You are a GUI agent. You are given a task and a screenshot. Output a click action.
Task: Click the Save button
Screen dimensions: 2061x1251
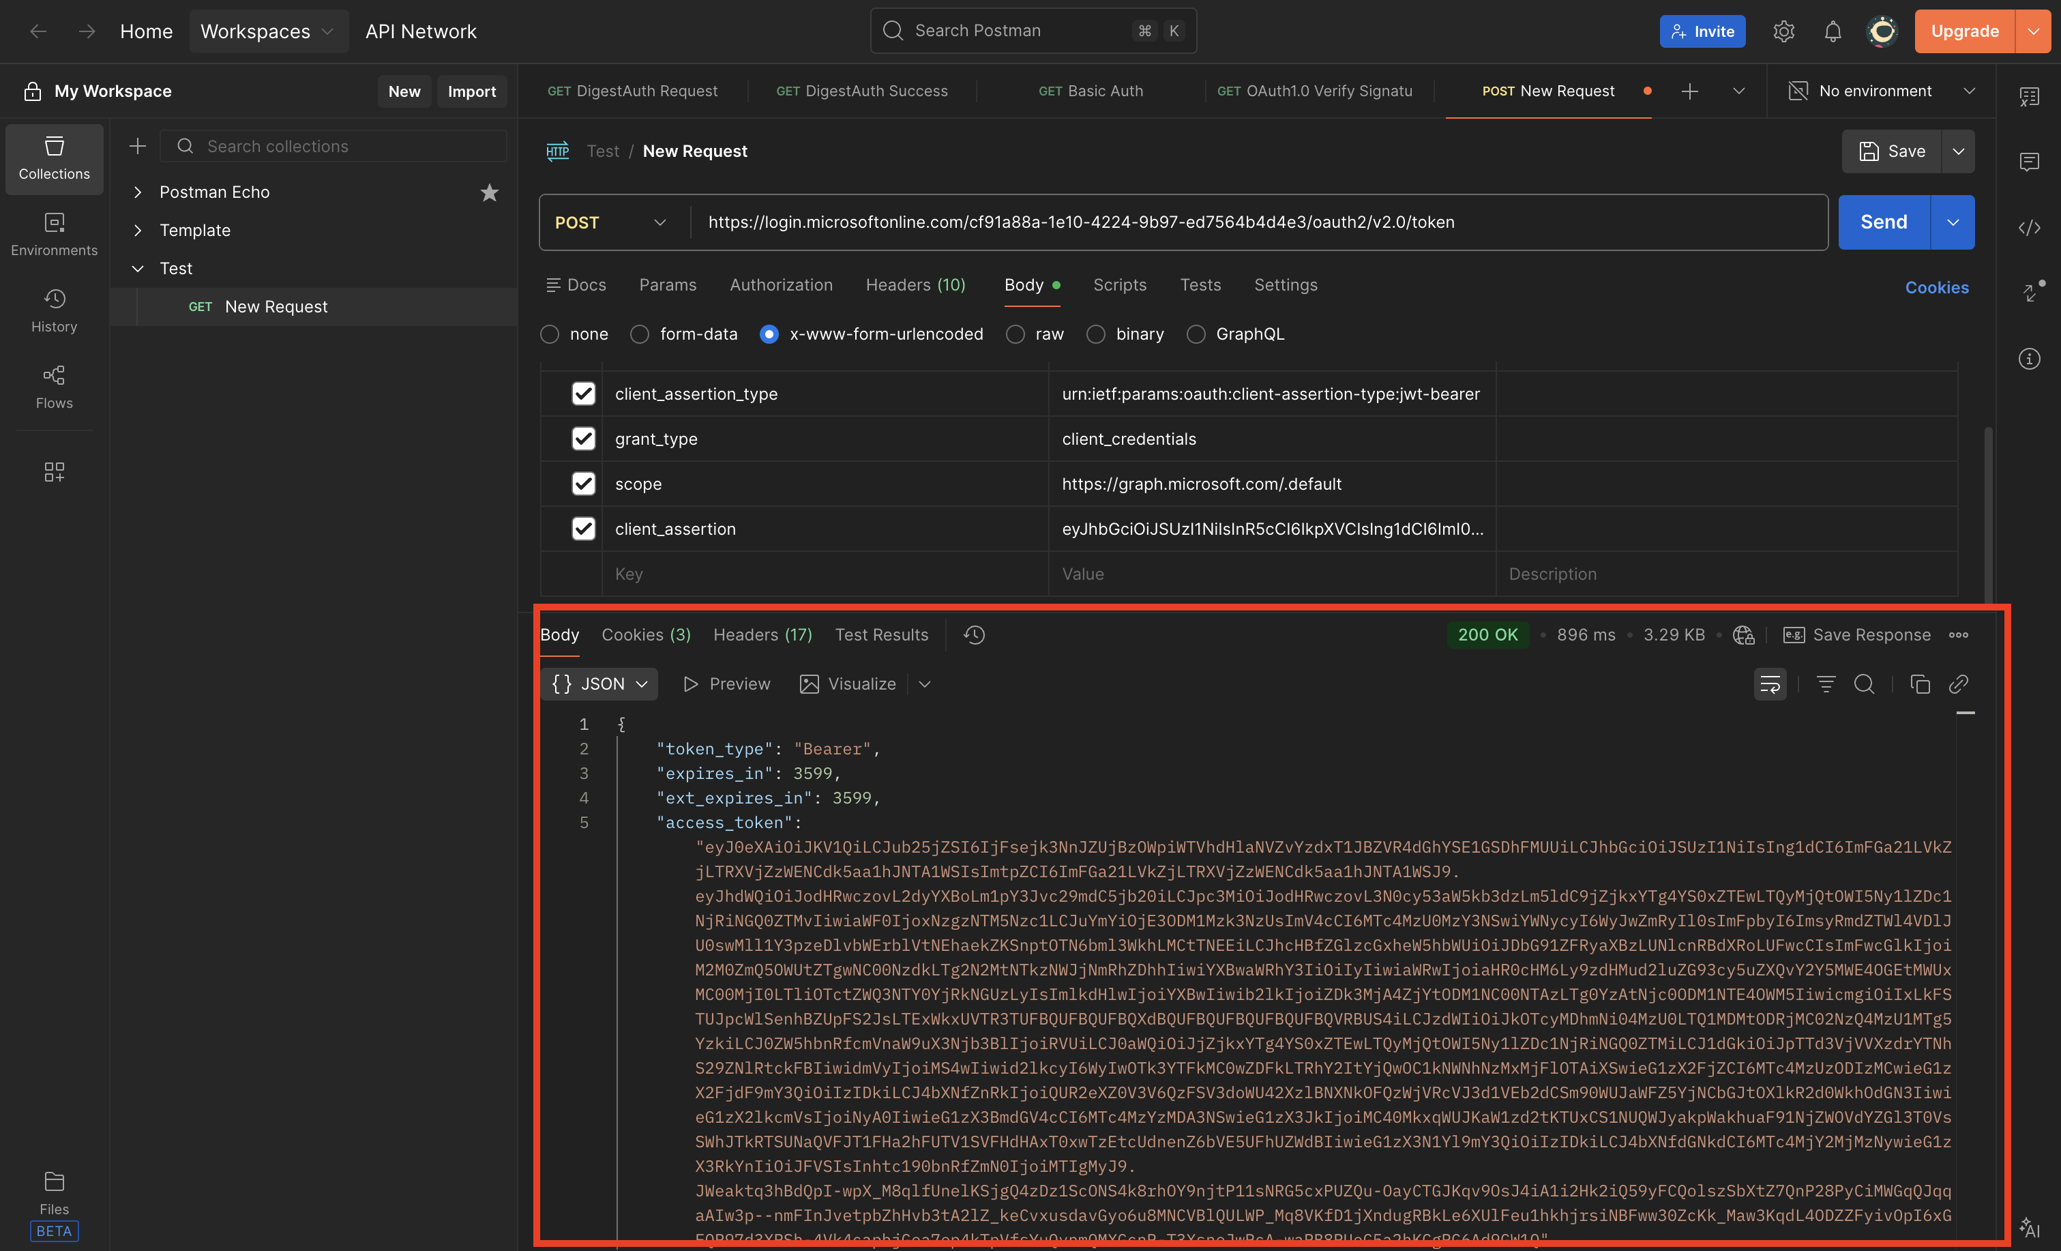point(1892,151)
